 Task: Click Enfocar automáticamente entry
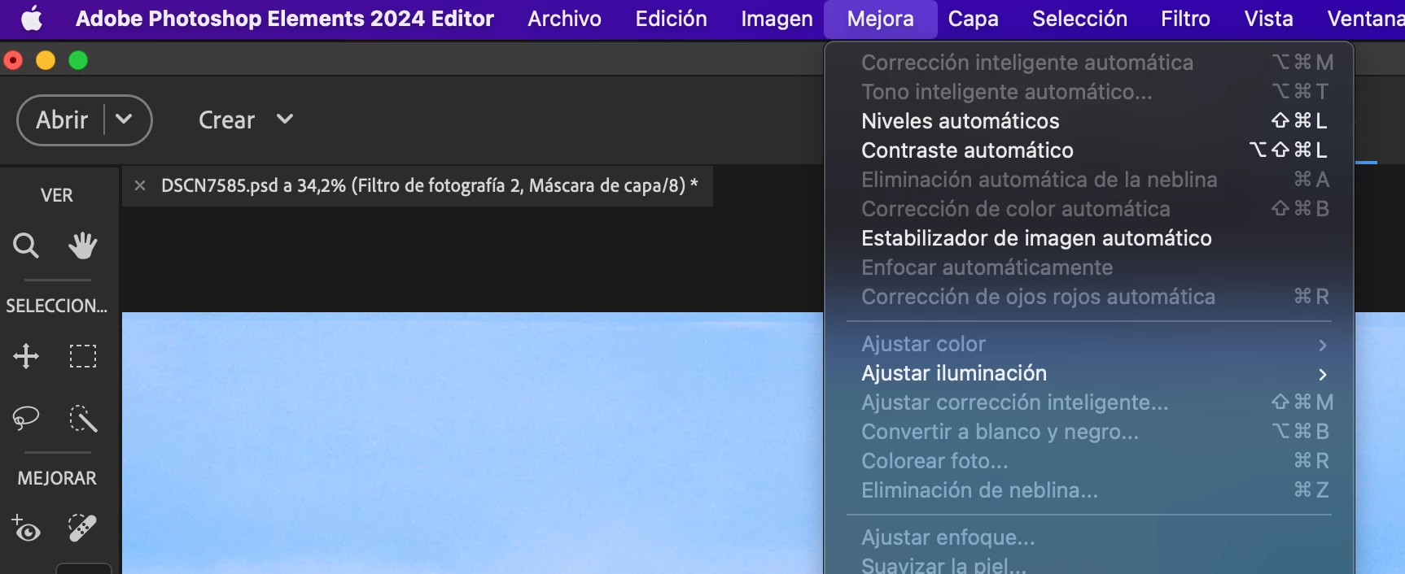(x=1089, y=267)
